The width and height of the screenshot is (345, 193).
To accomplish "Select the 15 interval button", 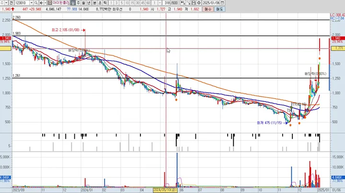I will pos(132,3).
